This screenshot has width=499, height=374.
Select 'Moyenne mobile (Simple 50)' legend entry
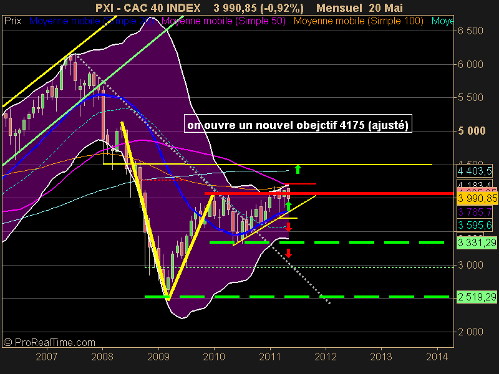(x=223, y=21)
